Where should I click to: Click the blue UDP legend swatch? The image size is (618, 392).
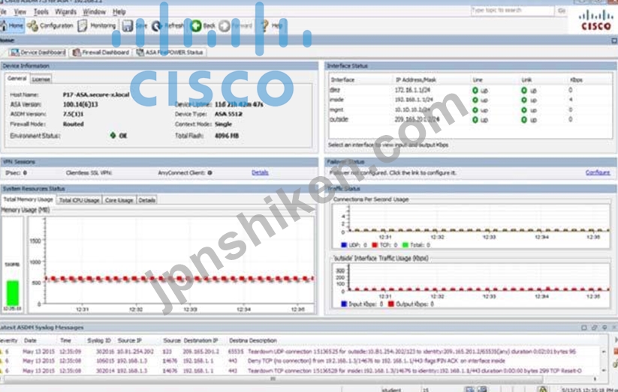[344, 245]
